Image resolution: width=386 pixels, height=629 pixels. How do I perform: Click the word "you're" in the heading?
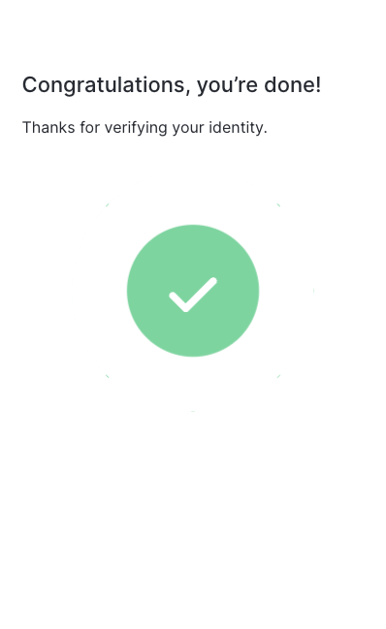[227, 86]
